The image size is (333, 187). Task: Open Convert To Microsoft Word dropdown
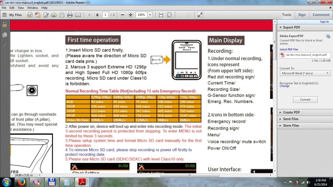tap(305, 73)
